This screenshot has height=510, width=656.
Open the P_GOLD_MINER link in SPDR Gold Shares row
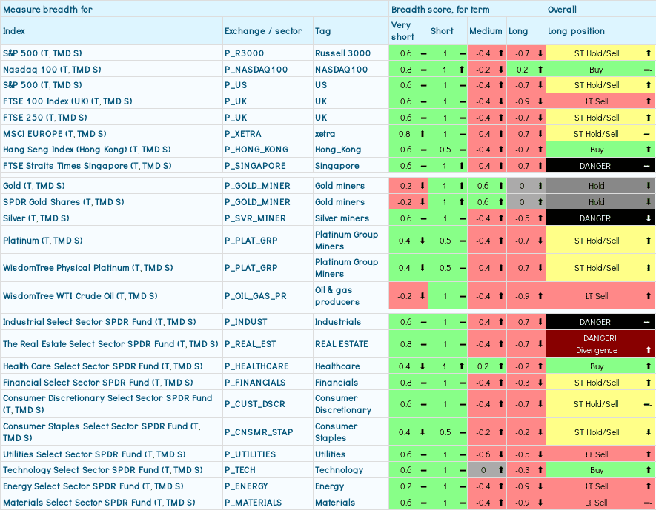pyautogui.click(x=257, y=202)
